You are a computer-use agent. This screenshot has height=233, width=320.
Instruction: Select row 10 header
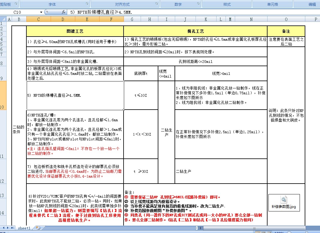click(x=3, y=96)
